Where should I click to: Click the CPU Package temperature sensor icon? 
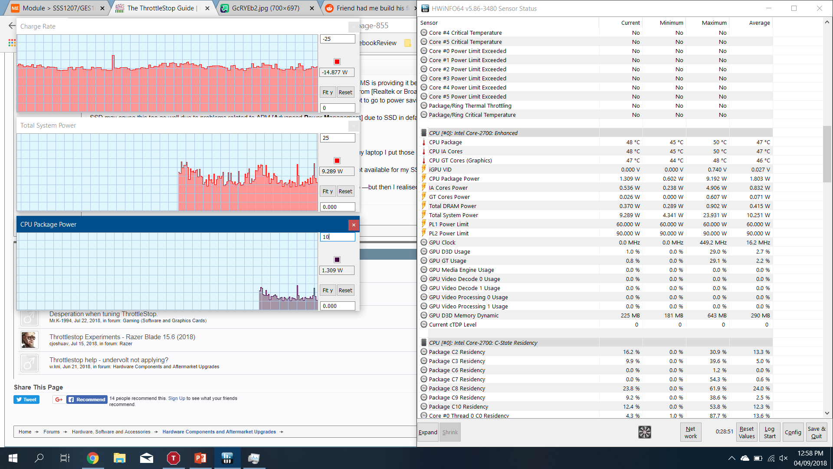click(x=424, y=142)
